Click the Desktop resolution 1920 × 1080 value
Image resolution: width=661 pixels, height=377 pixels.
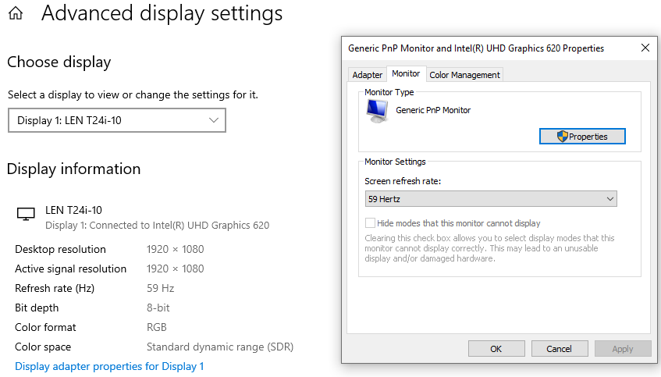coord(176,249)
